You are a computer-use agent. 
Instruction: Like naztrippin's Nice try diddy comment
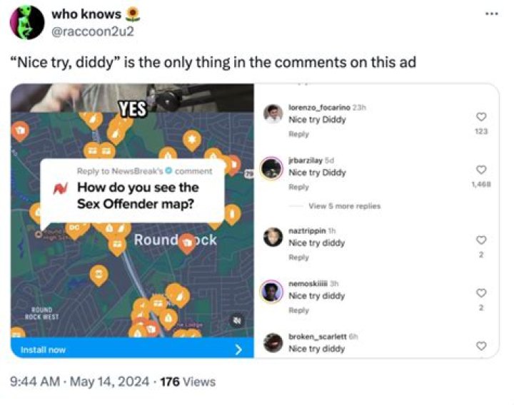480,240
